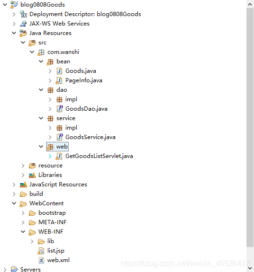Image resolution: width=254 pixels, height=272 pixels.
Task: Click the impl package icon under dao
Action: (59, 99)
